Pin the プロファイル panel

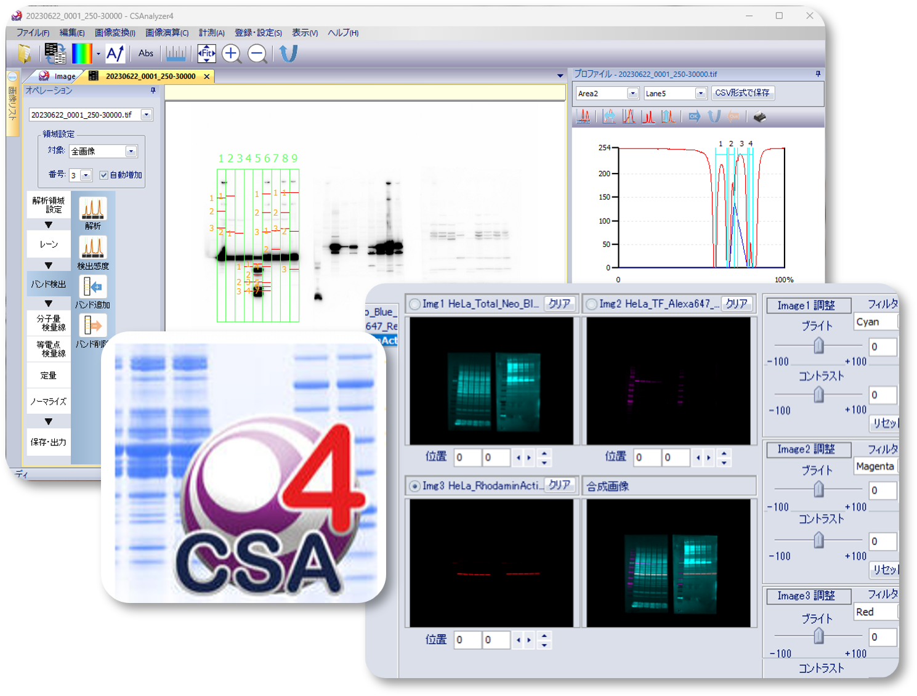[x=818, y=74]
